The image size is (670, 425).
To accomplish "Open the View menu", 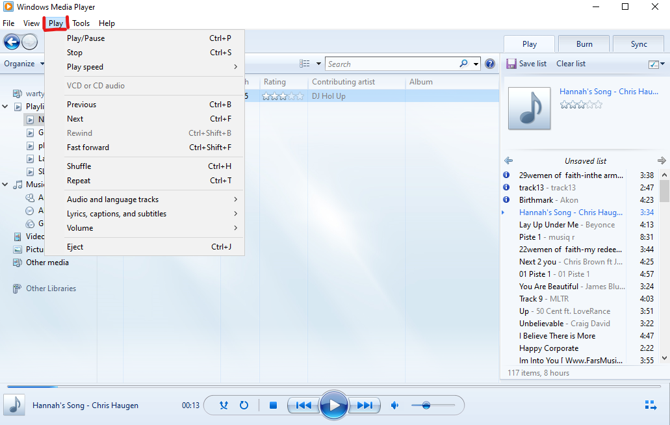I will click(x=31, y=23).
